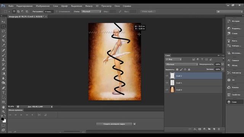
Task: Open the Окно menu
Action: [117, 6]
